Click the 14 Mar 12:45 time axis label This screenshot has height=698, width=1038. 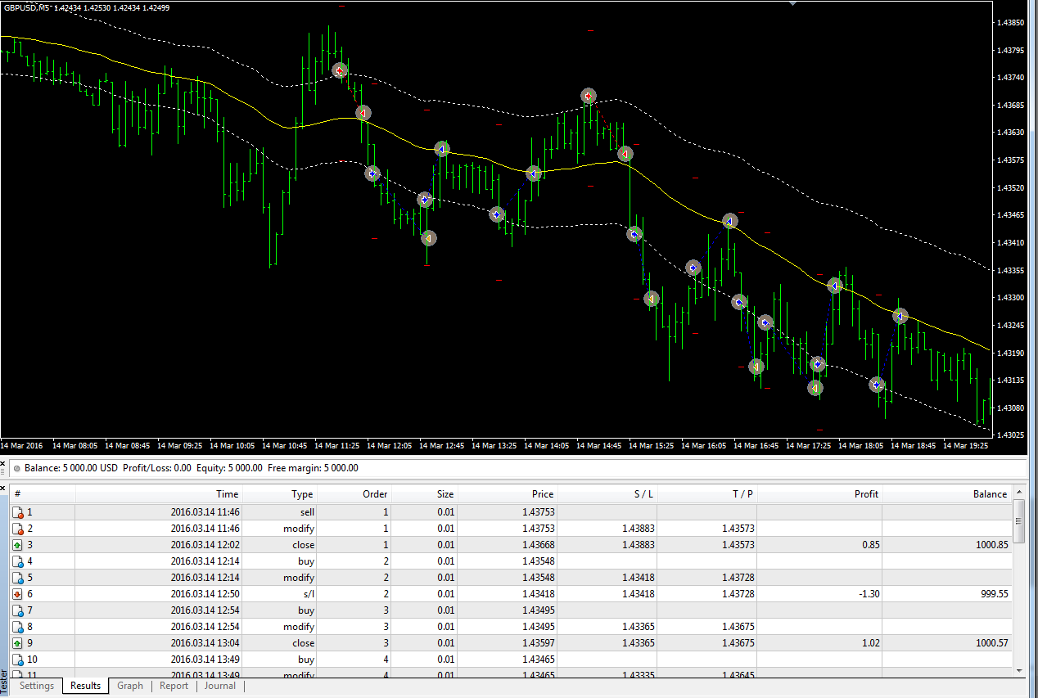(x=442, y=446)
